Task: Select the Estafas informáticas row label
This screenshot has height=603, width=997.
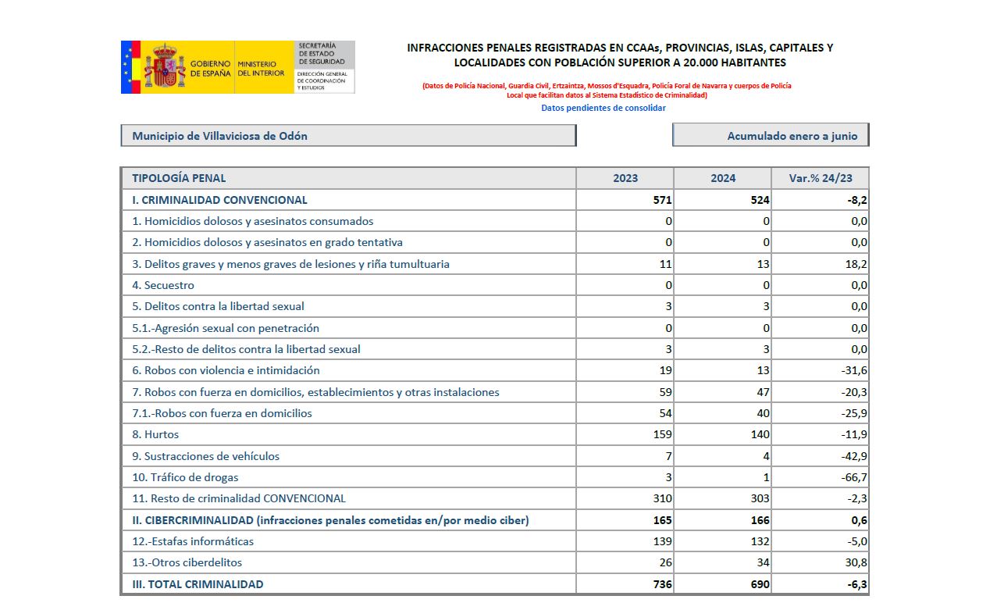Action: [x=198, y=541]
